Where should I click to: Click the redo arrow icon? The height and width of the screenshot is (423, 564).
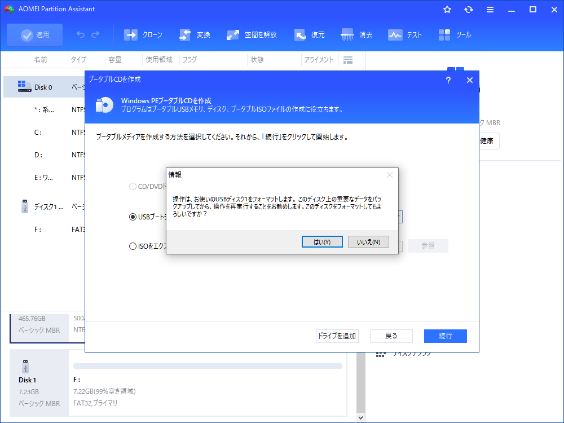pyautogui.click(x=95, y=34)
